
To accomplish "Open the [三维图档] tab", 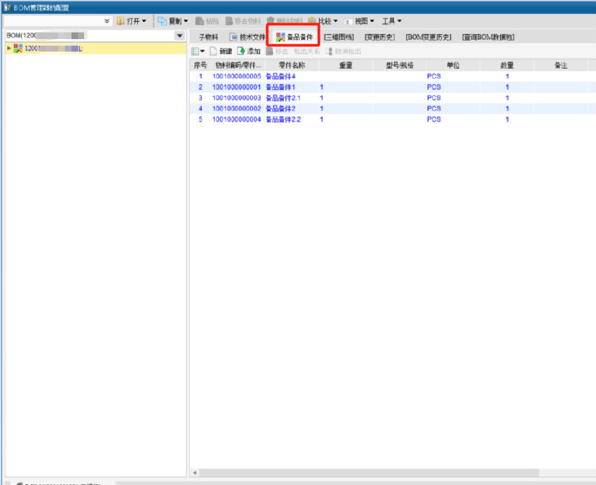I will point(338,37).
